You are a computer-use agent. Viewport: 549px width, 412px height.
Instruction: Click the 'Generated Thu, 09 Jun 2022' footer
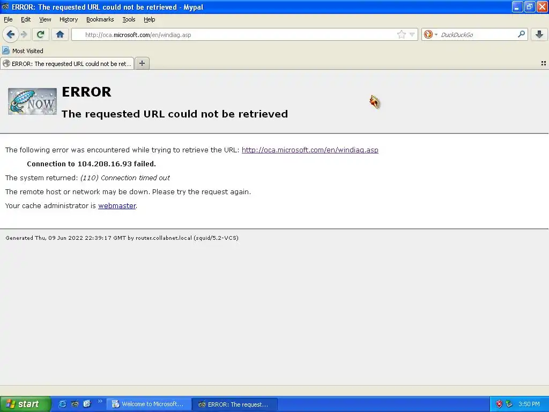click(x=122, y=238)
